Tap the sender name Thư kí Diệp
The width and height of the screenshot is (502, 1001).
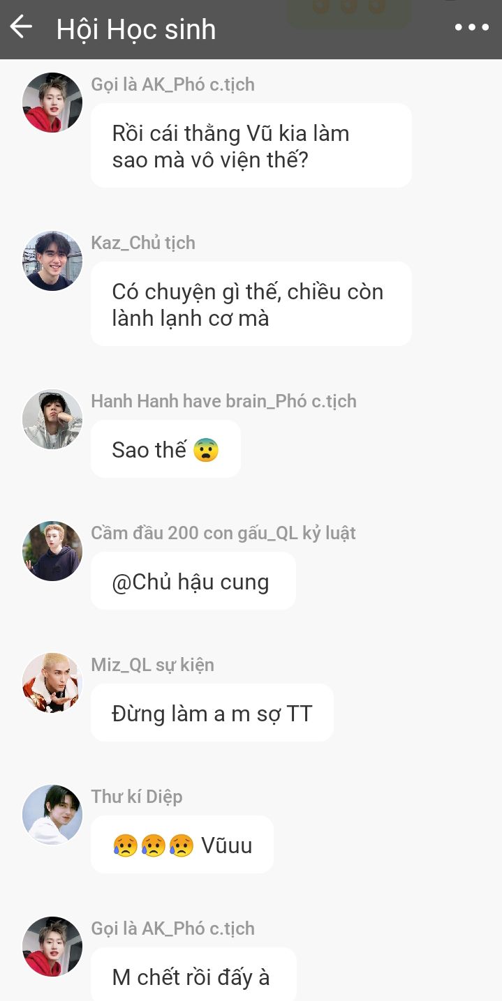point(137,797)
